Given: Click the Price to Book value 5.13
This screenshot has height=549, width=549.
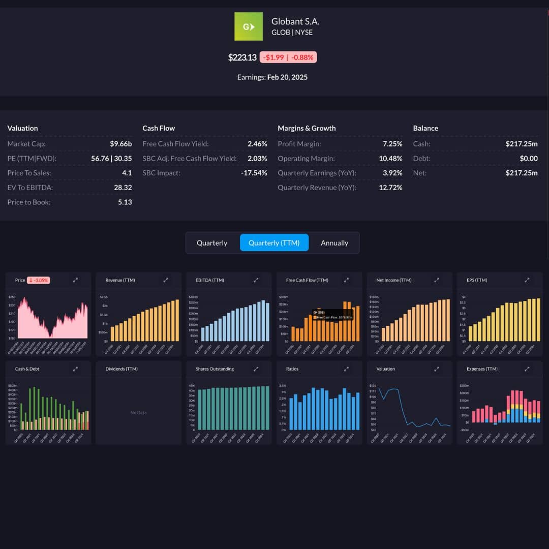Looking at the screenshot, I should (125, 202).
